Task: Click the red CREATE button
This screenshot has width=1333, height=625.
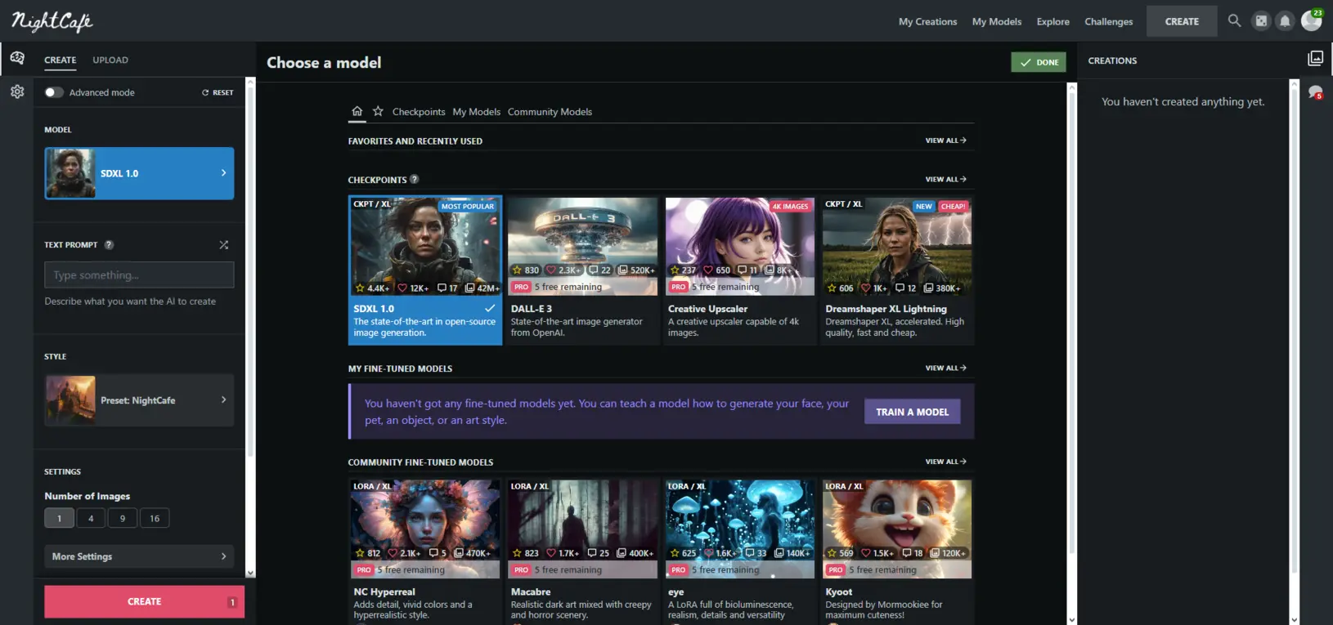Action: point(144,601)
